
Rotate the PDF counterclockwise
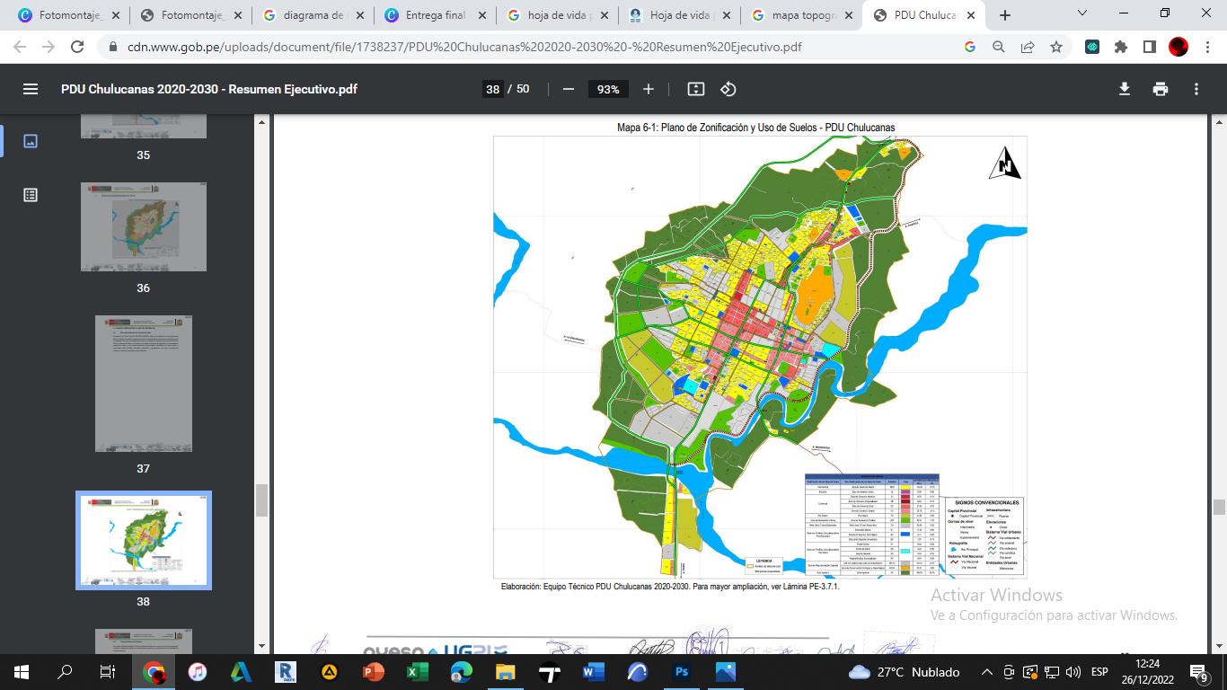[728, 89]
